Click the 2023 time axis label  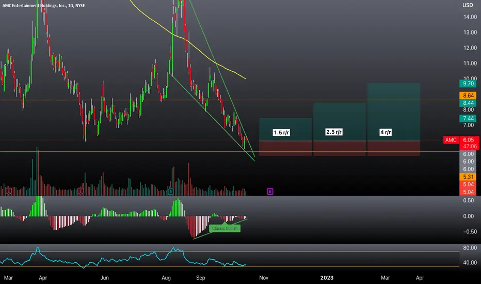coord(327,278)
